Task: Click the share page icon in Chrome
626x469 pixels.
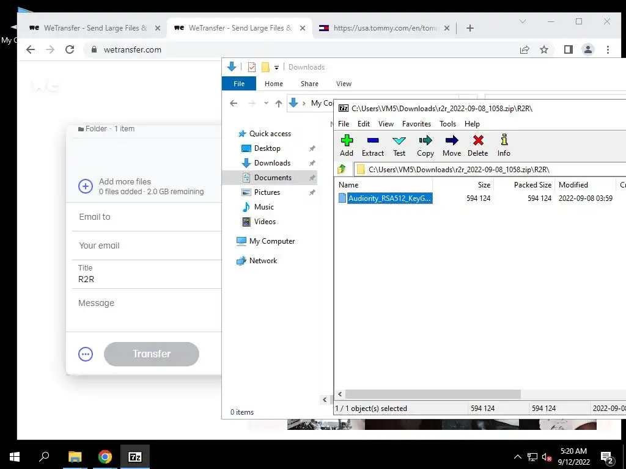Action: coord(524,50)
